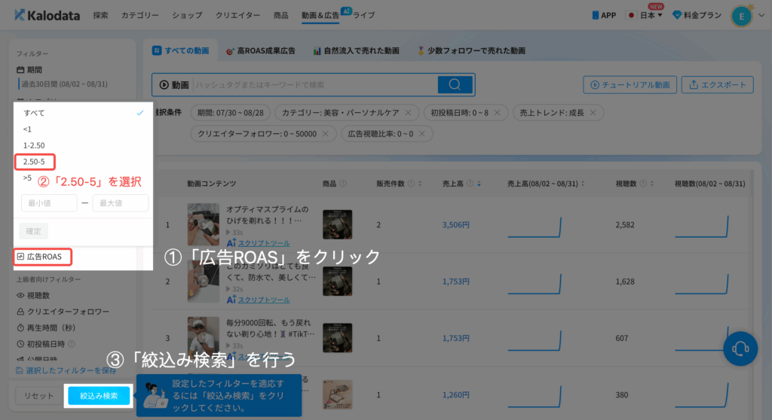Expand the 期間 filter

(x=29, y=70)
